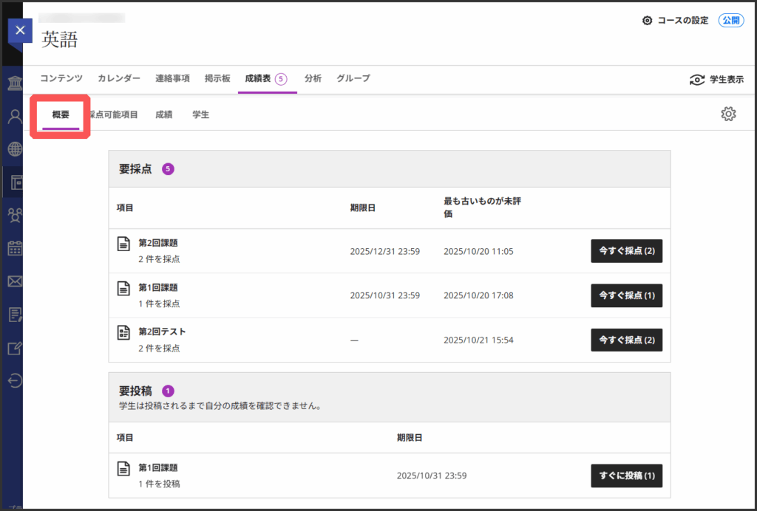Open the institution page sidebar icon
Viewport: 757px width, 511px height.
coord(15,82)
